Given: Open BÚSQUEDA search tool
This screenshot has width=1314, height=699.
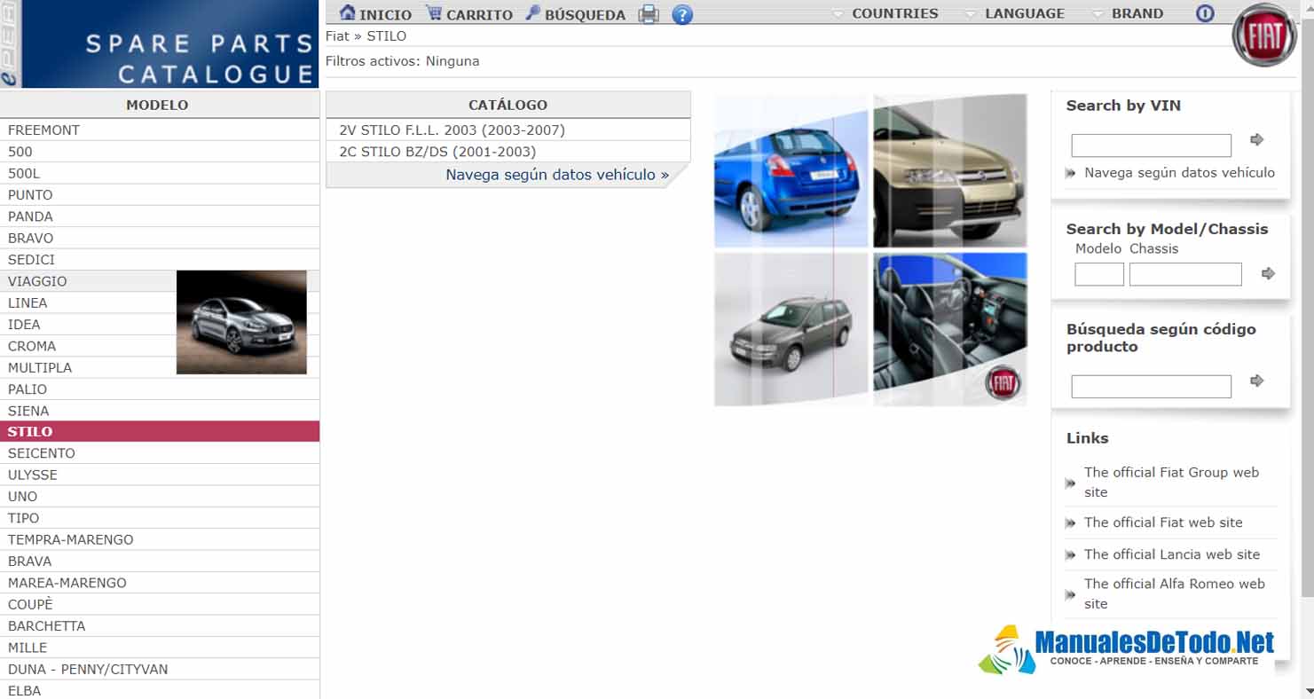Looking at the screenshot, I should pyautogui.click(x=575, y=13).
